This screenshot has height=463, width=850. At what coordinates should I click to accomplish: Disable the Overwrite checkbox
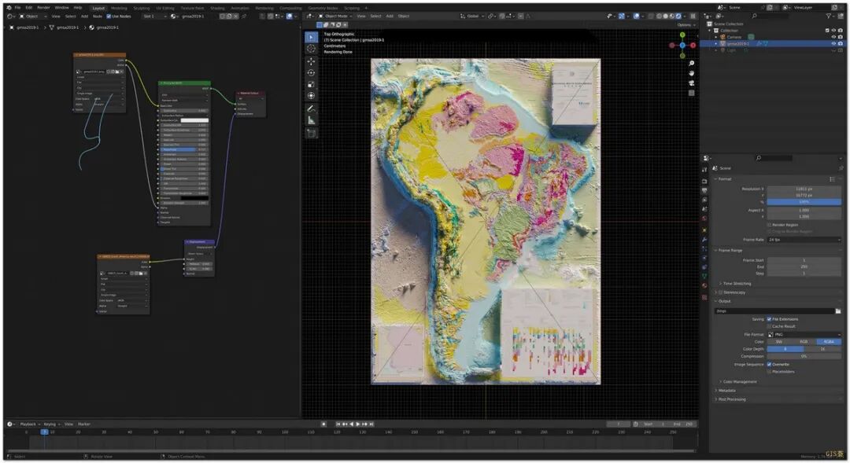[769, 364]
